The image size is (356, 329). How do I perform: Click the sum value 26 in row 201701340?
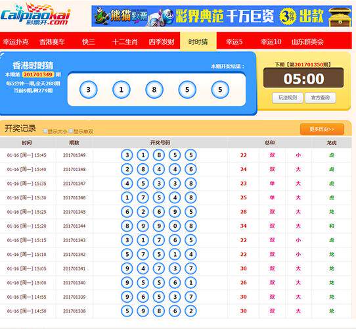click(x=244, y=282)
